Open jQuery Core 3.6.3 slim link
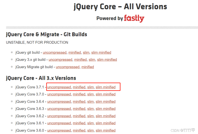 90,109
